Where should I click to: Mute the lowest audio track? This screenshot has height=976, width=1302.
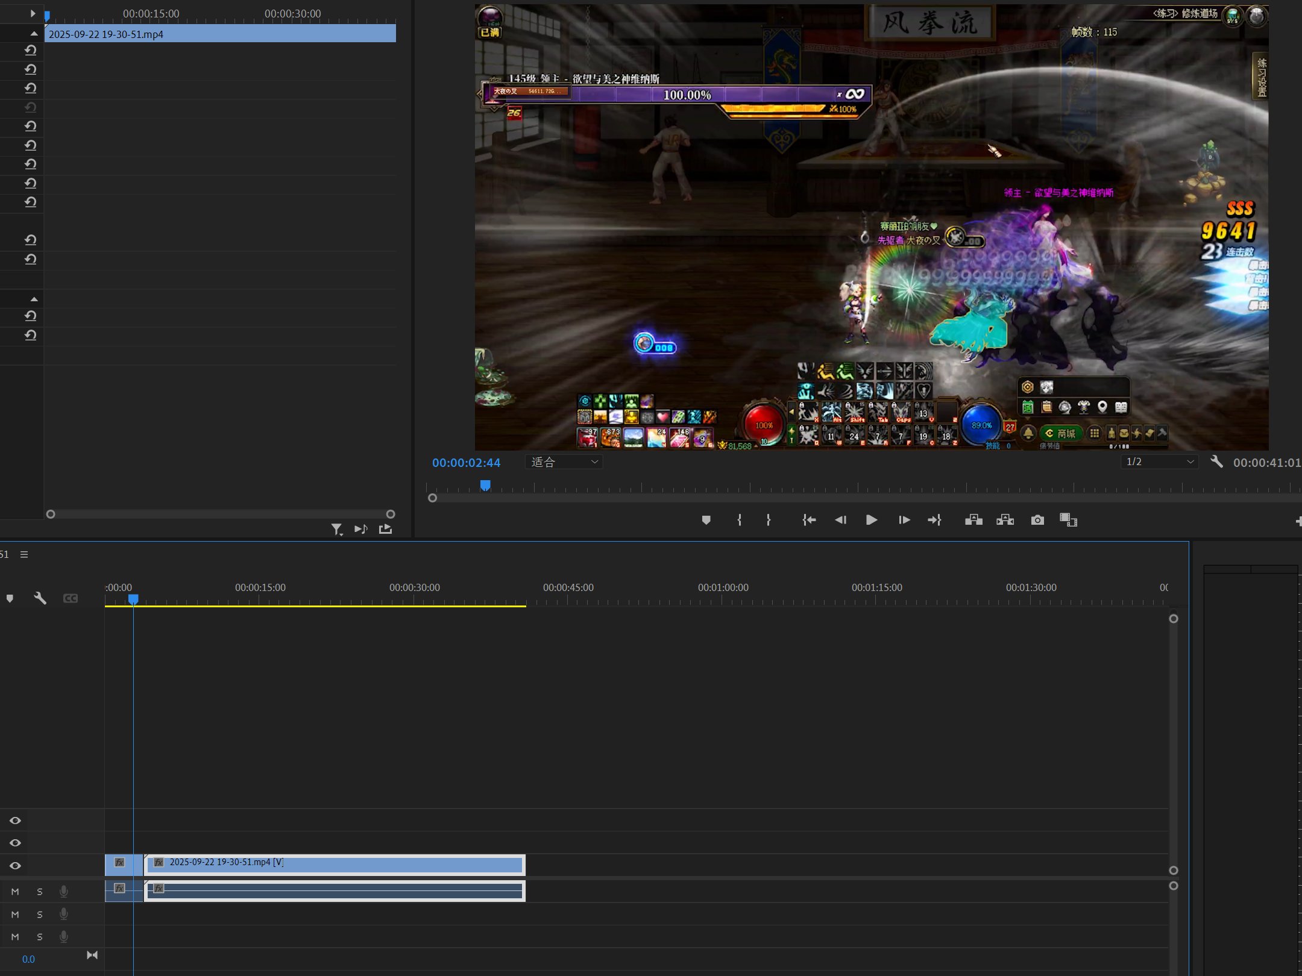[x=15, y=937]
